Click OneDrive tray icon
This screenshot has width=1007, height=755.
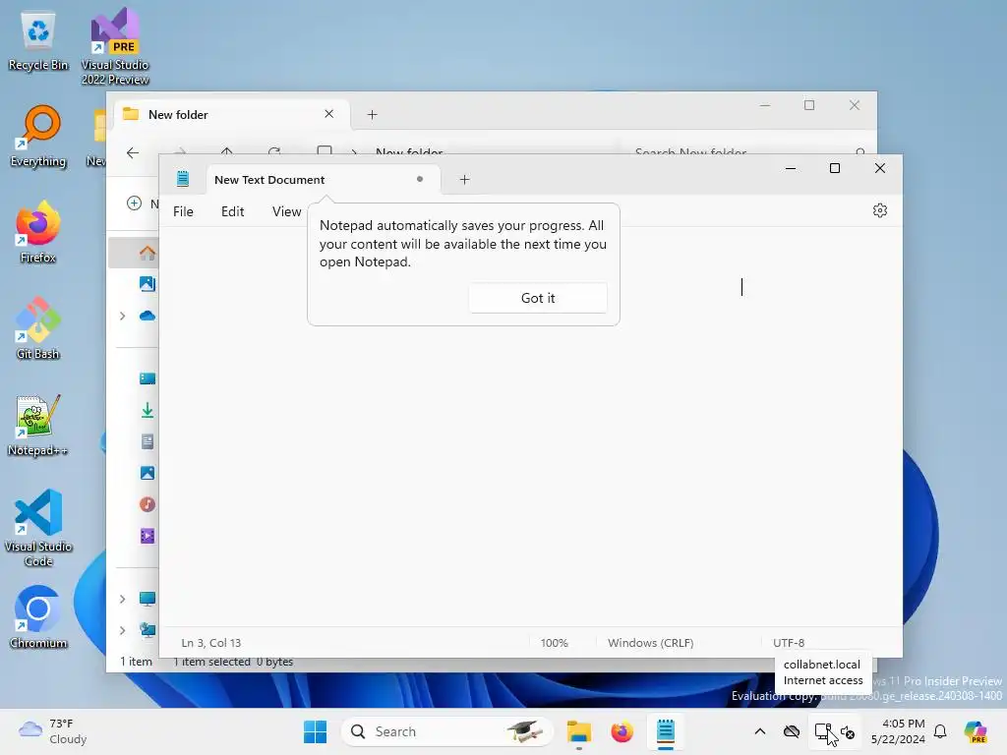(x=792, y=731)
